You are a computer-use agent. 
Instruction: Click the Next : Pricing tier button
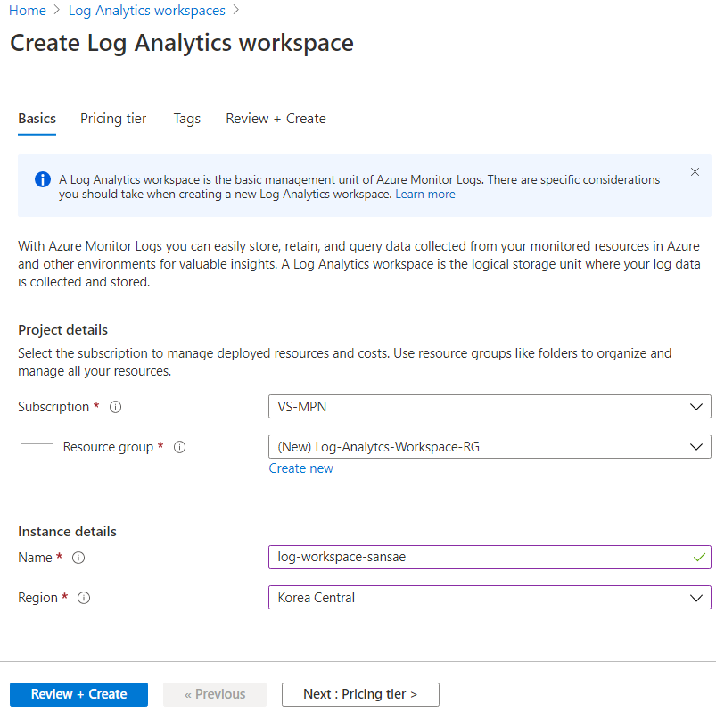pyautogui.click(x=360, y=694)
